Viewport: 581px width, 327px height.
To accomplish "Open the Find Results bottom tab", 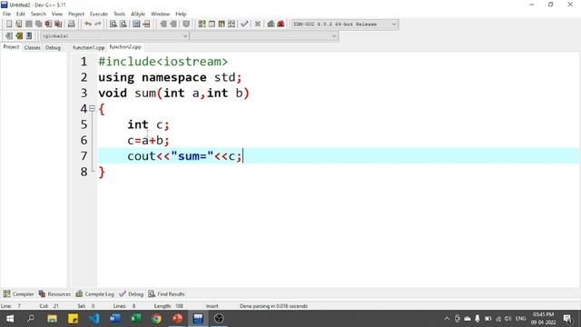I will coord(166,294).
